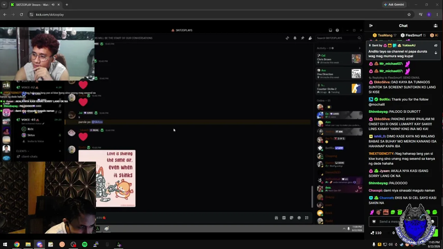Insert the halo green emote
443x249 pixels.
[x=400, y=212]
